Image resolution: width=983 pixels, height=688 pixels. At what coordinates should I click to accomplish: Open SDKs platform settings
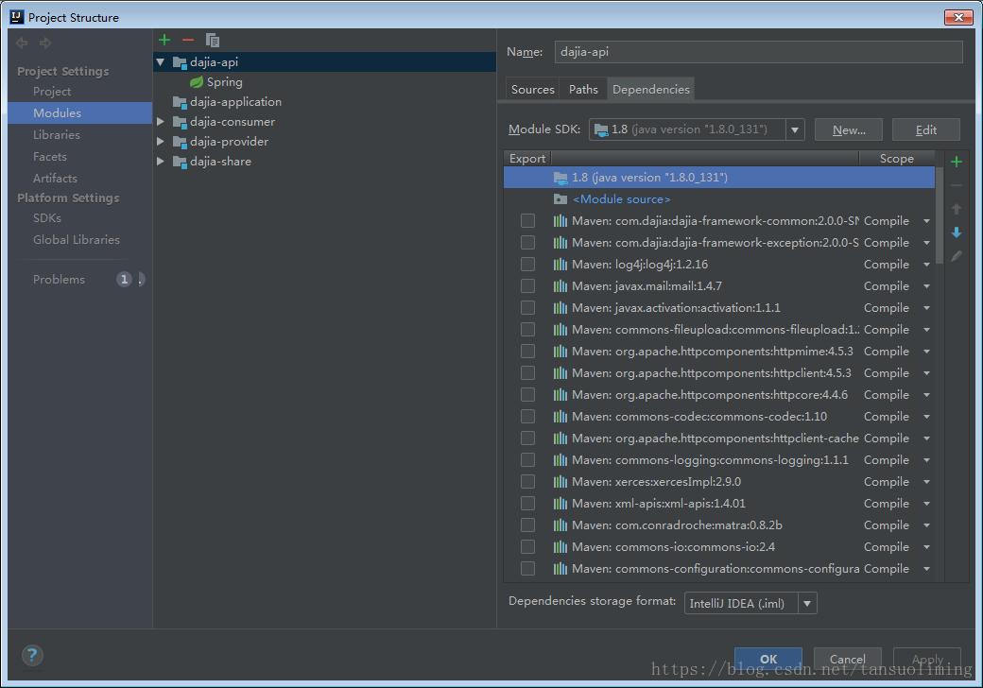tap(47, 218)
